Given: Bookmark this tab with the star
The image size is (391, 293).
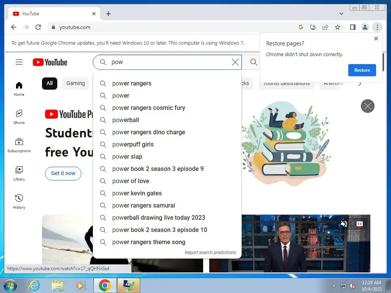Looking at the screenshot, I should click(338, 27).
